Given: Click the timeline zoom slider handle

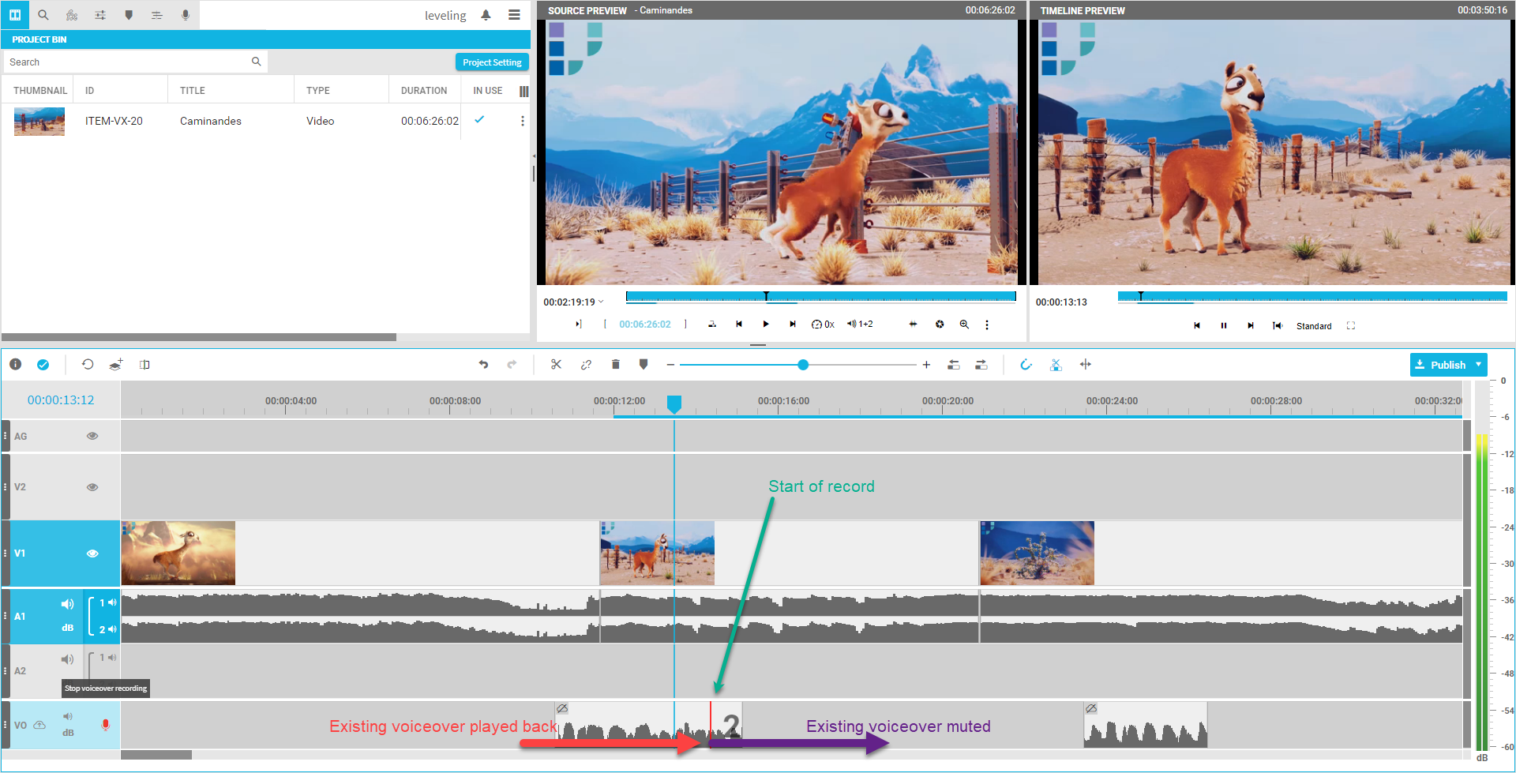Looking at the screenshot, I should coord(803,365).
